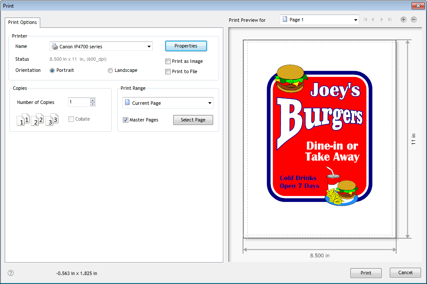
Task: Zoom out of print preview
Action: pos(414,20)
